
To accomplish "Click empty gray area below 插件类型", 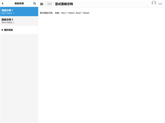I will coord(19,77).
